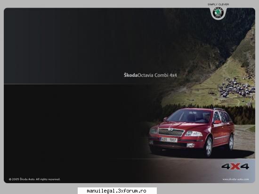
Task: Click the Škoda logo emblem
Action: tap(218, 13)
